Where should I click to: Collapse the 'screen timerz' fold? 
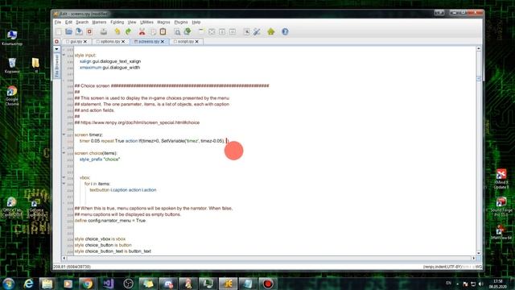(64, 135)
